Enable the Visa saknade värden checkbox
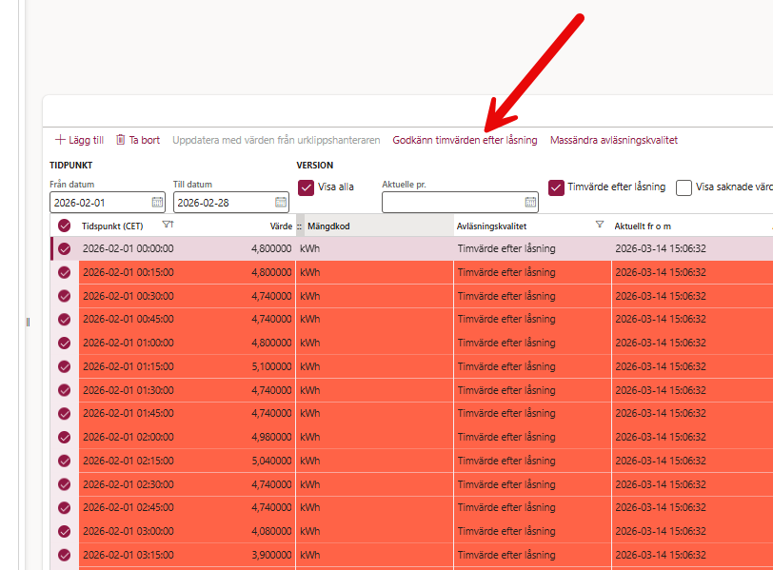 pyautogui.click(x=684, y=187)
